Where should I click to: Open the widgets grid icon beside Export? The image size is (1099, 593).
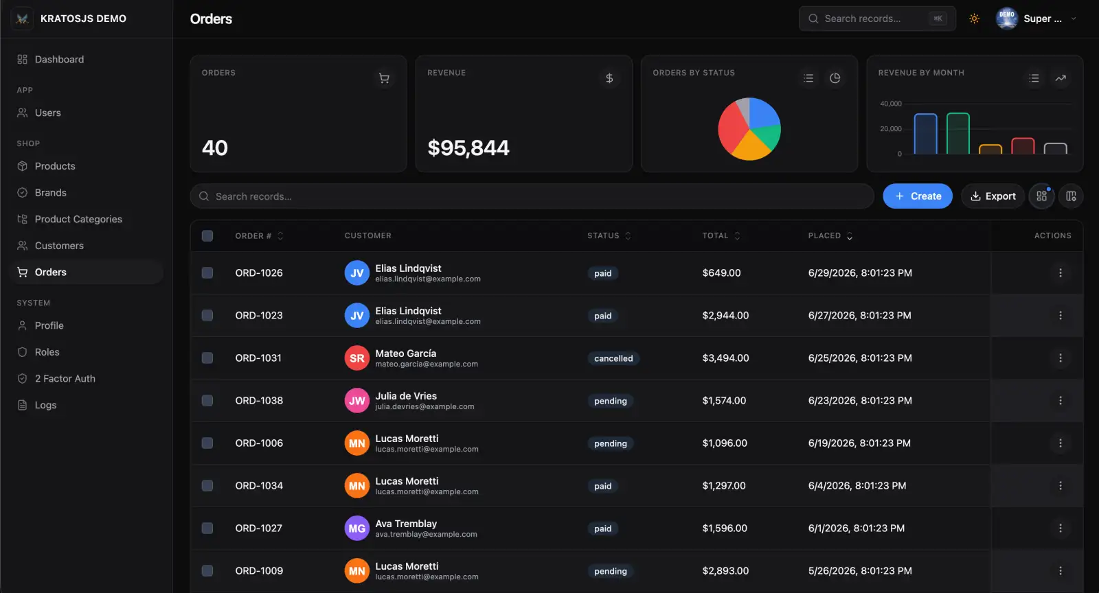(1041, 196)
